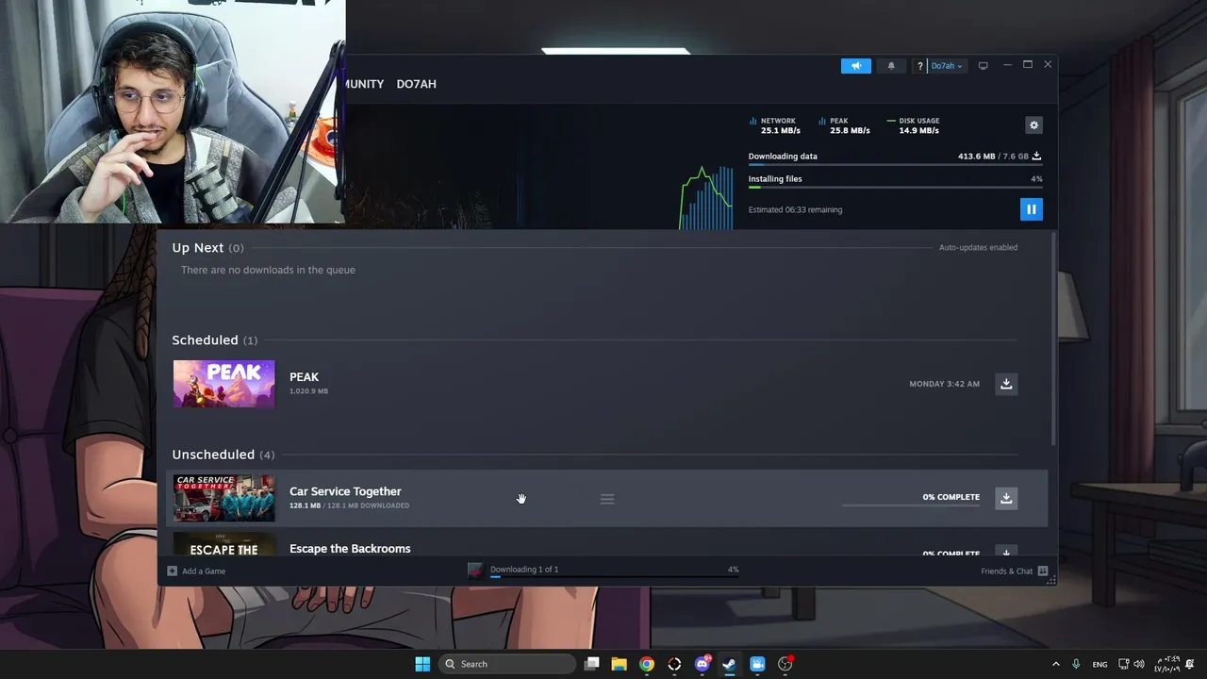Open the Community menu tab
This screenshot has height=679, width=1207.
pos(365,84)
